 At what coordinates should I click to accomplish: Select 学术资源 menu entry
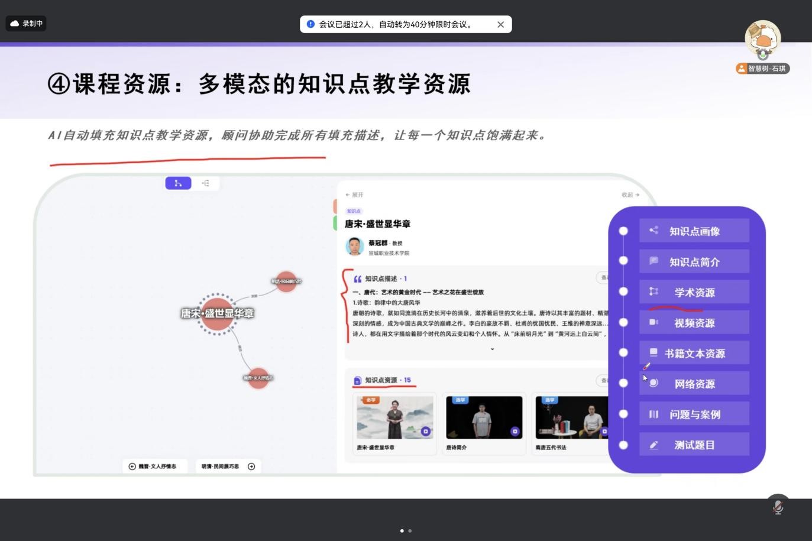[694, 292]
